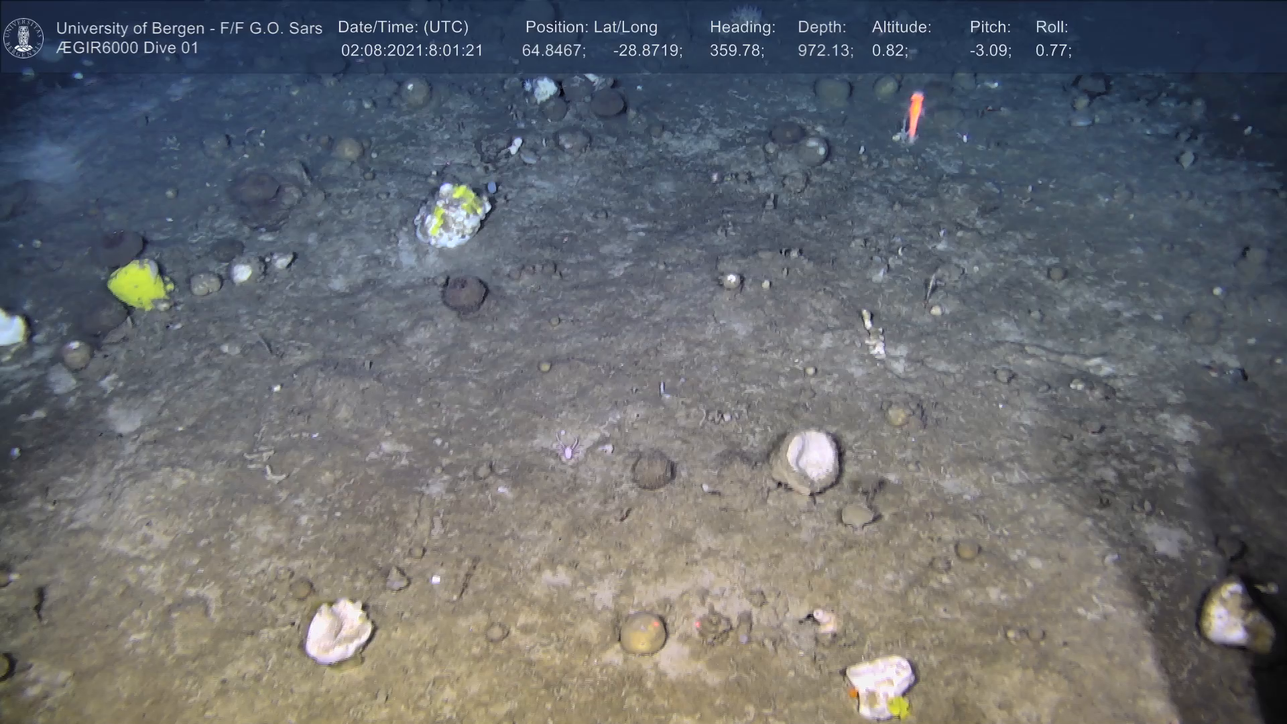Click the heading value 359.78
Viewport: 1287px width, 724px height.
(x=737, y=51)
